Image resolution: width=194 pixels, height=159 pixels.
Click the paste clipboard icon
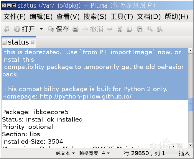click(x=140, y=29)
